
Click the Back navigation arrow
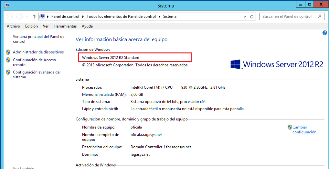click(x=10, y=17)
